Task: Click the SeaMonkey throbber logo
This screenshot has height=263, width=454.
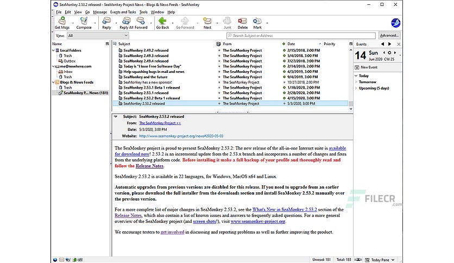Action: coord(395,23)
